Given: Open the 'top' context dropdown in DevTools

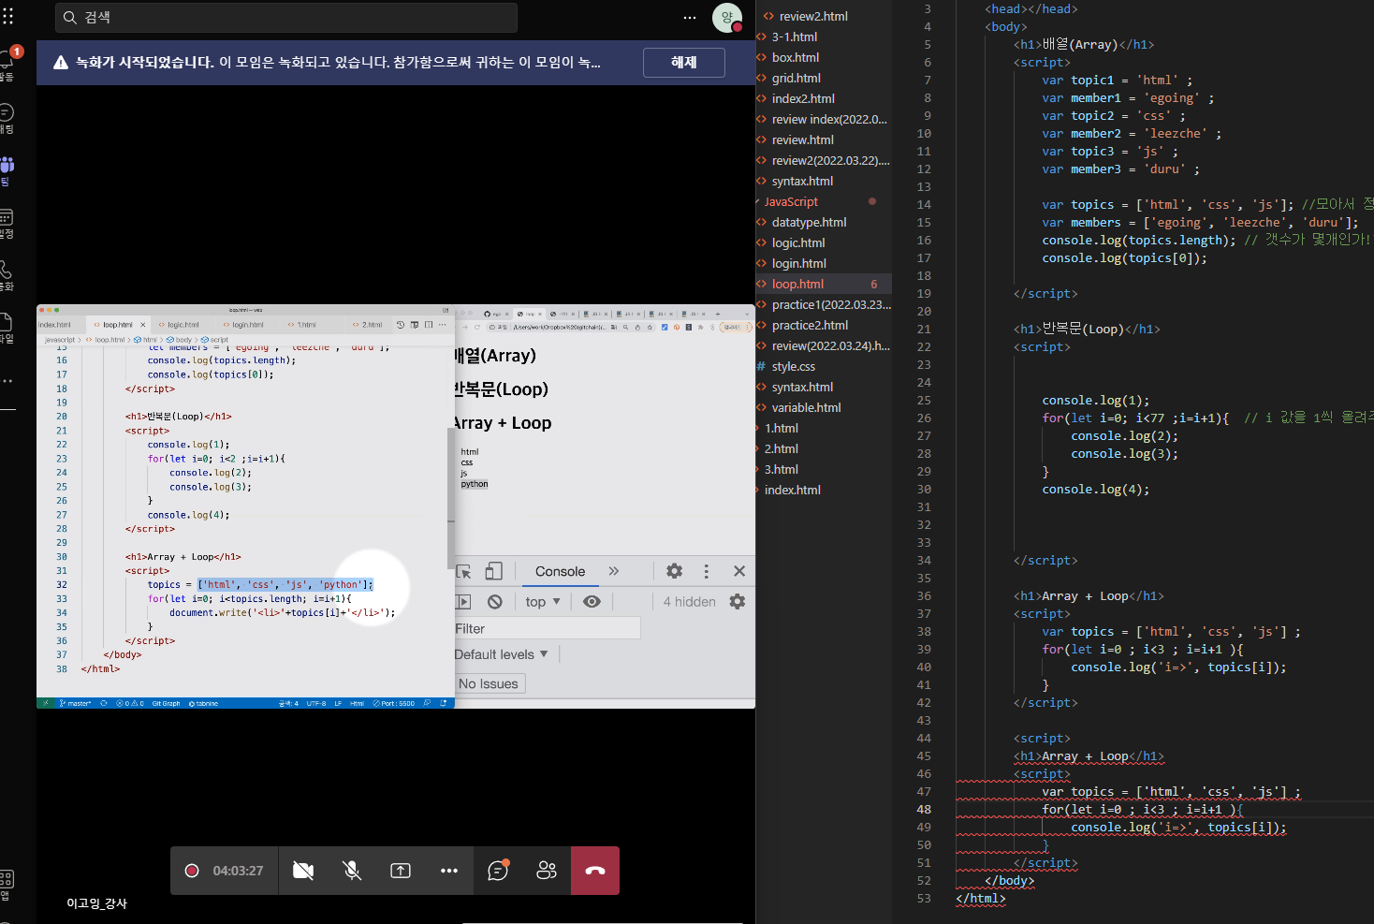Looking at the screenshot, I should [x=543, y=602].
